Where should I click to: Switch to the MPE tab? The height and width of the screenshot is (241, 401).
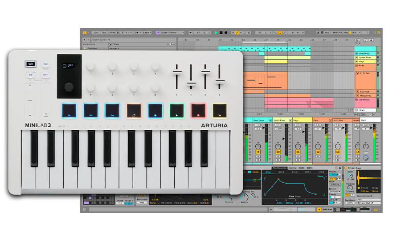click(310, 168)
